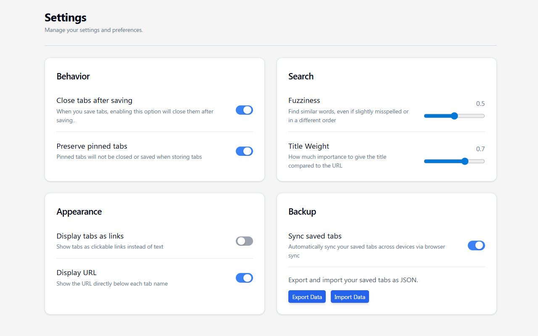
Task: Click the Fuzziness value showing 0.5
Action: (481, 103)
